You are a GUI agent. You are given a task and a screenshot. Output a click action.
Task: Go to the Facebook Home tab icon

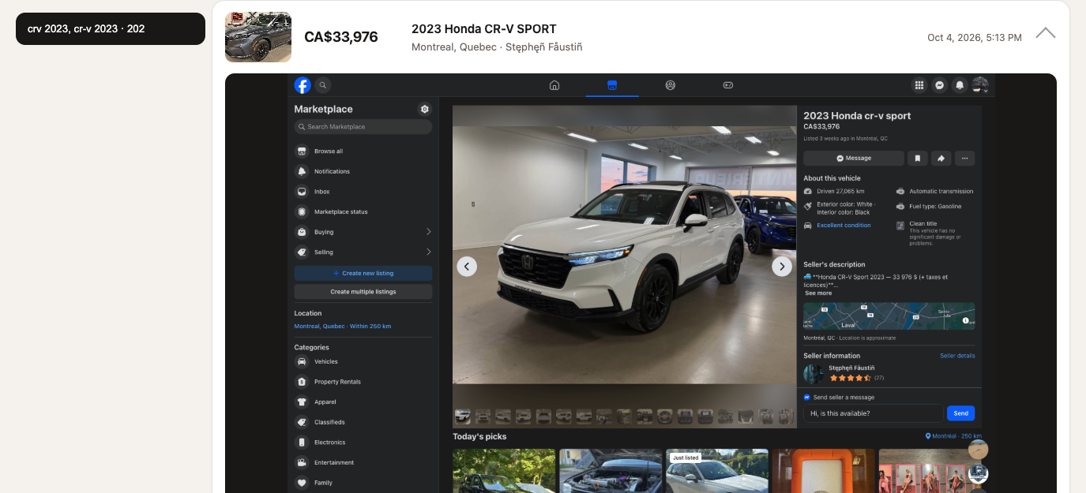click(x=554, y=85)
